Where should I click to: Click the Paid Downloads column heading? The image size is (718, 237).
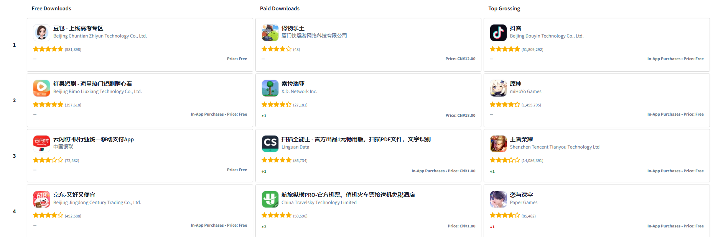pos(280,8)
